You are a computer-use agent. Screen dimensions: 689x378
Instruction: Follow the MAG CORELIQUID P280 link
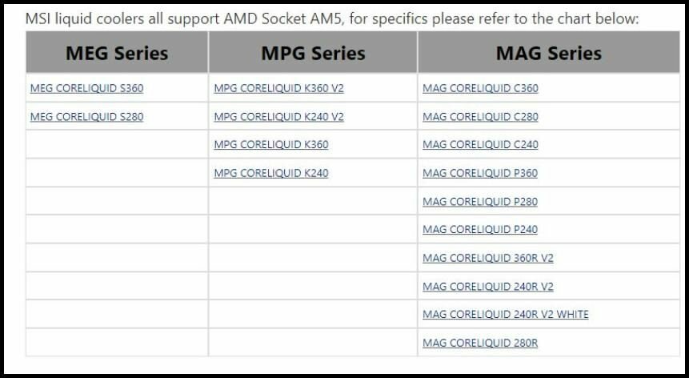pyautogui.click(x=480, y=201)
